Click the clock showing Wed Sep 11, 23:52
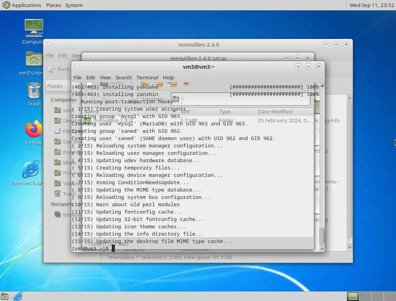This screenshot has height=301, width=396. (x=372, y=5)
